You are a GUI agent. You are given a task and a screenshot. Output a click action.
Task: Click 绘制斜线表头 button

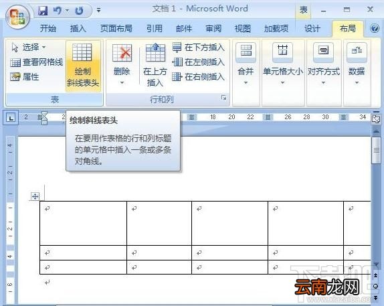click(x=83, y=66)
